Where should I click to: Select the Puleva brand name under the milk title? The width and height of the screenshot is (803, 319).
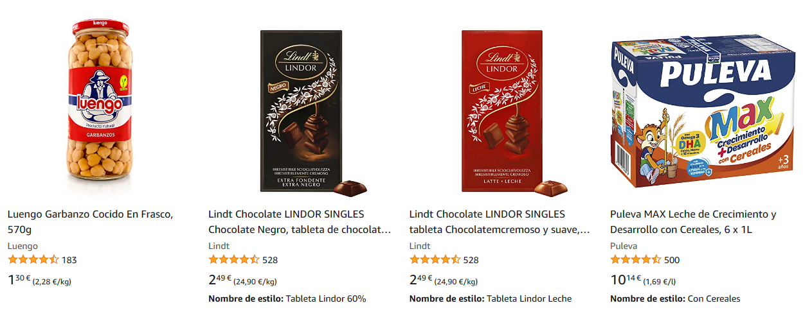624,246
